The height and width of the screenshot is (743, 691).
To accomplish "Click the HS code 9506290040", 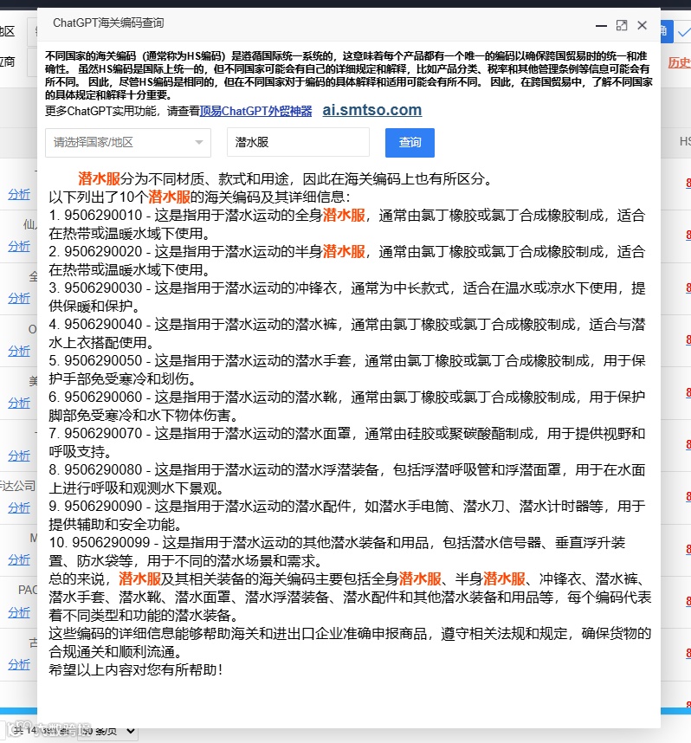I will pos(103,325).
